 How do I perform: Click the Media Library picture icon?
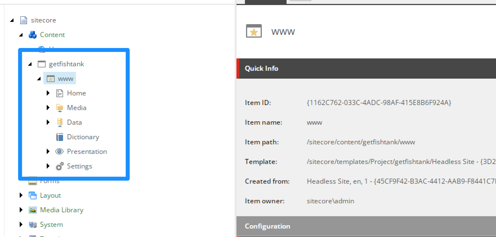point(33,210)
